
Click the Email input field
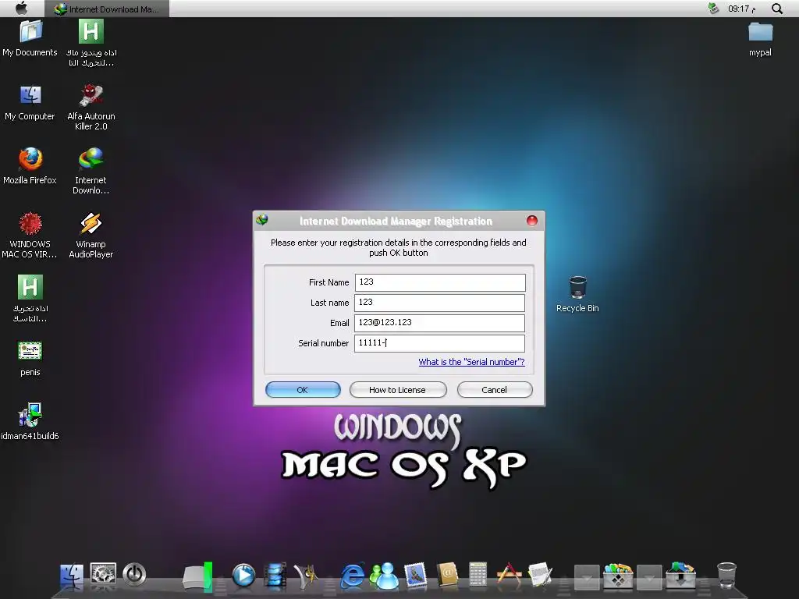pos(440,323)
